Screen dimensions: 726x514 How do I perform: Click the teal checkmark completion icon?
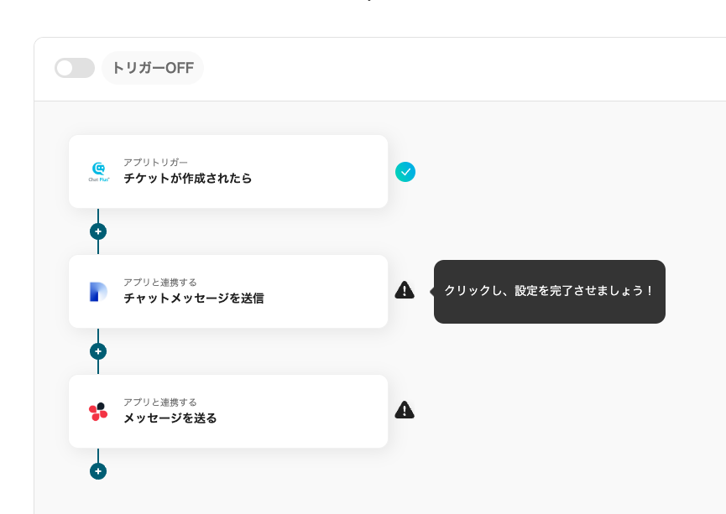(x=405, y=172)
